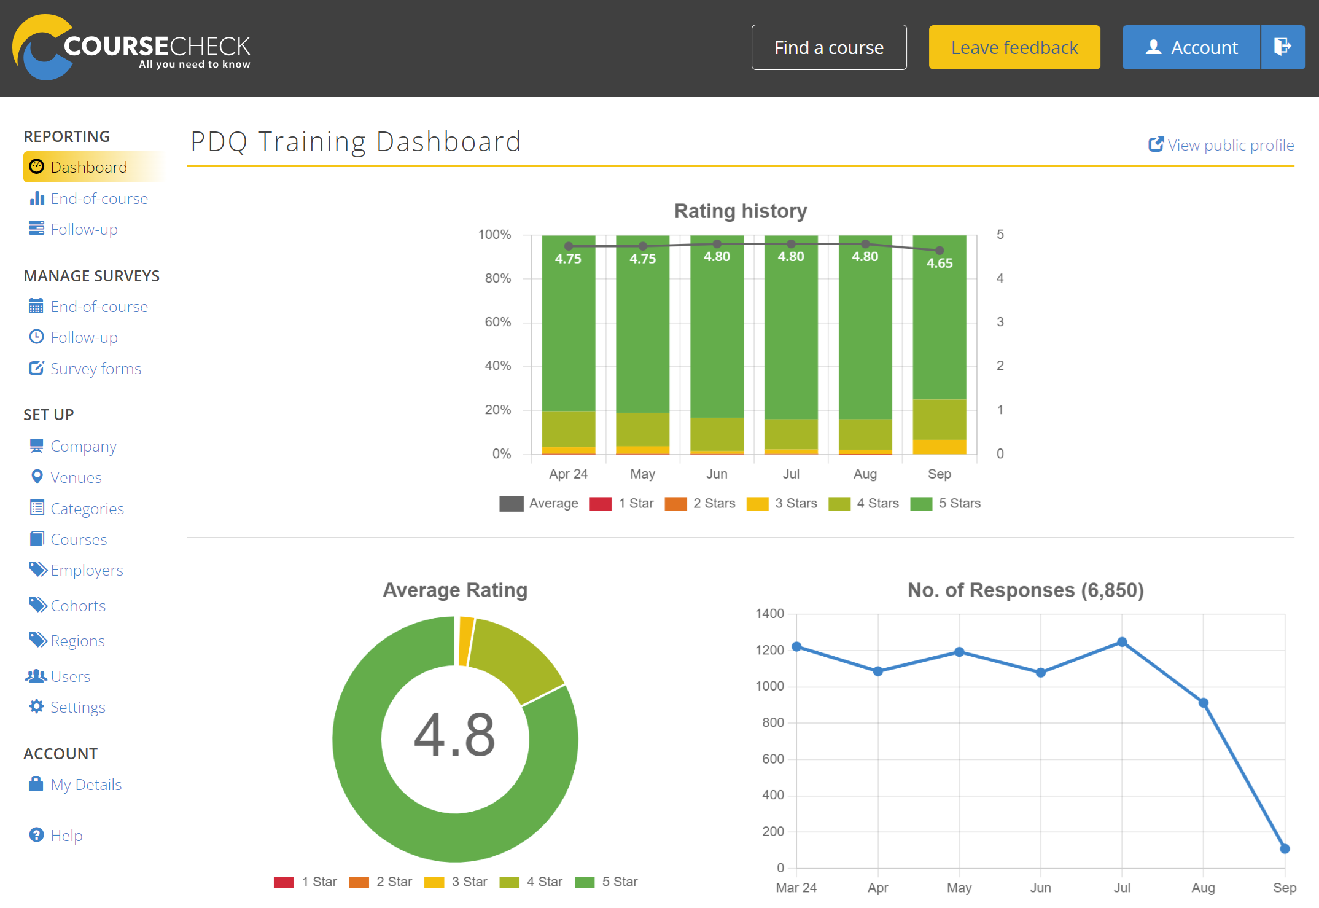Click external link icon by View public profile

click(1156, 144)
